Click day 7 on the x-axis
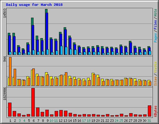This screenshot has height=124, width=159. pyautogui.click(x=38, y=121)
